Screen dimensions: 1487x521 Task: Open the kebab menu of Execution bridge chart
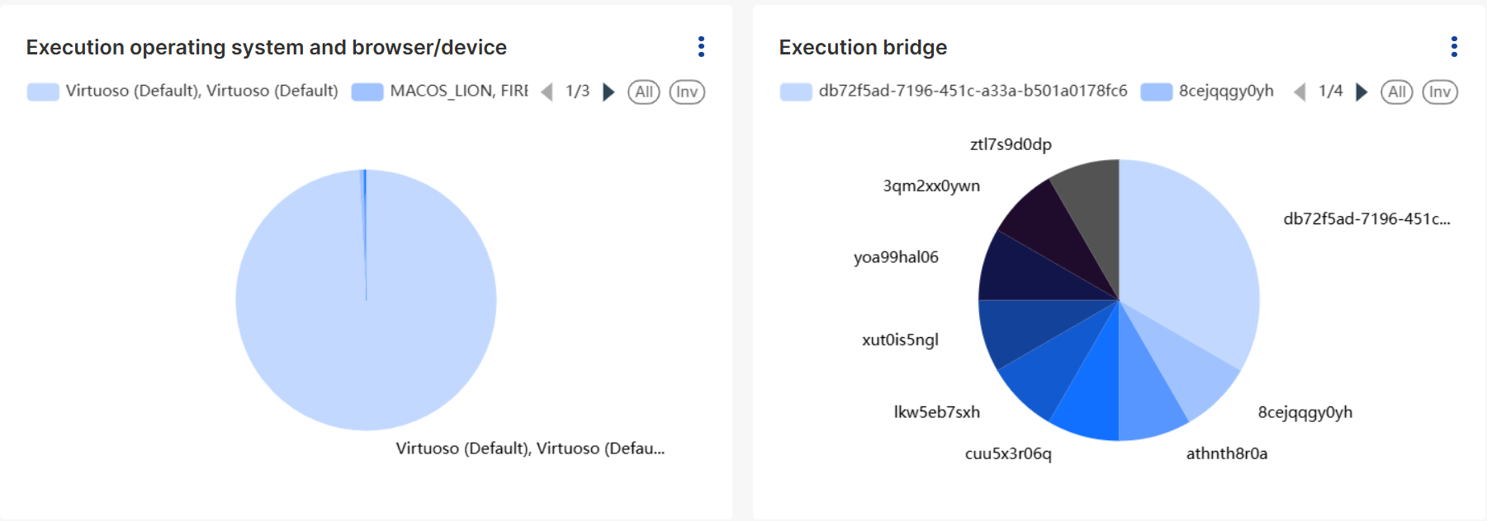(1454, 47)
